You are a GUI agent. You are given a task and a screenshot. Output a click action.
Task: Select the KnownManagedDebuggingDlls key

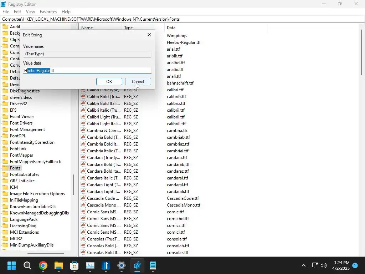click(39, 213)
